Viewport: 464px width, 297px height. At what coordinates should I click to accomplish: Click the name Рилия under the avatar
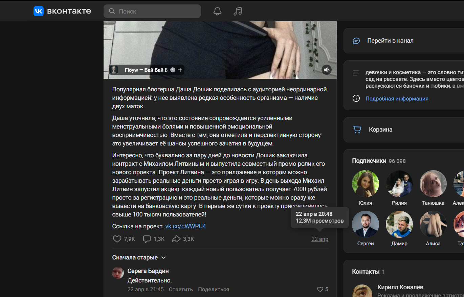click(x=399, y=203)
